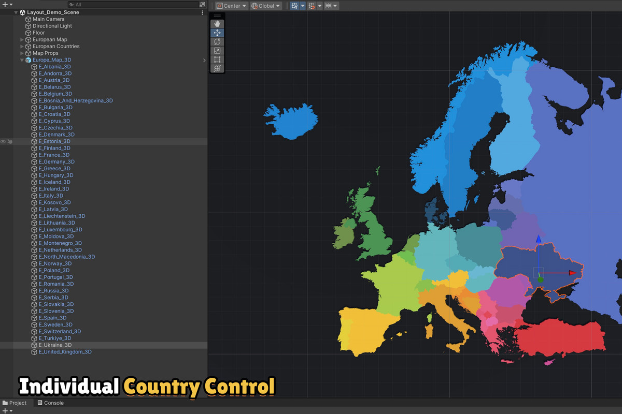Expand the European Map object
The image size is (622, 414).
(x=22, y=39)
